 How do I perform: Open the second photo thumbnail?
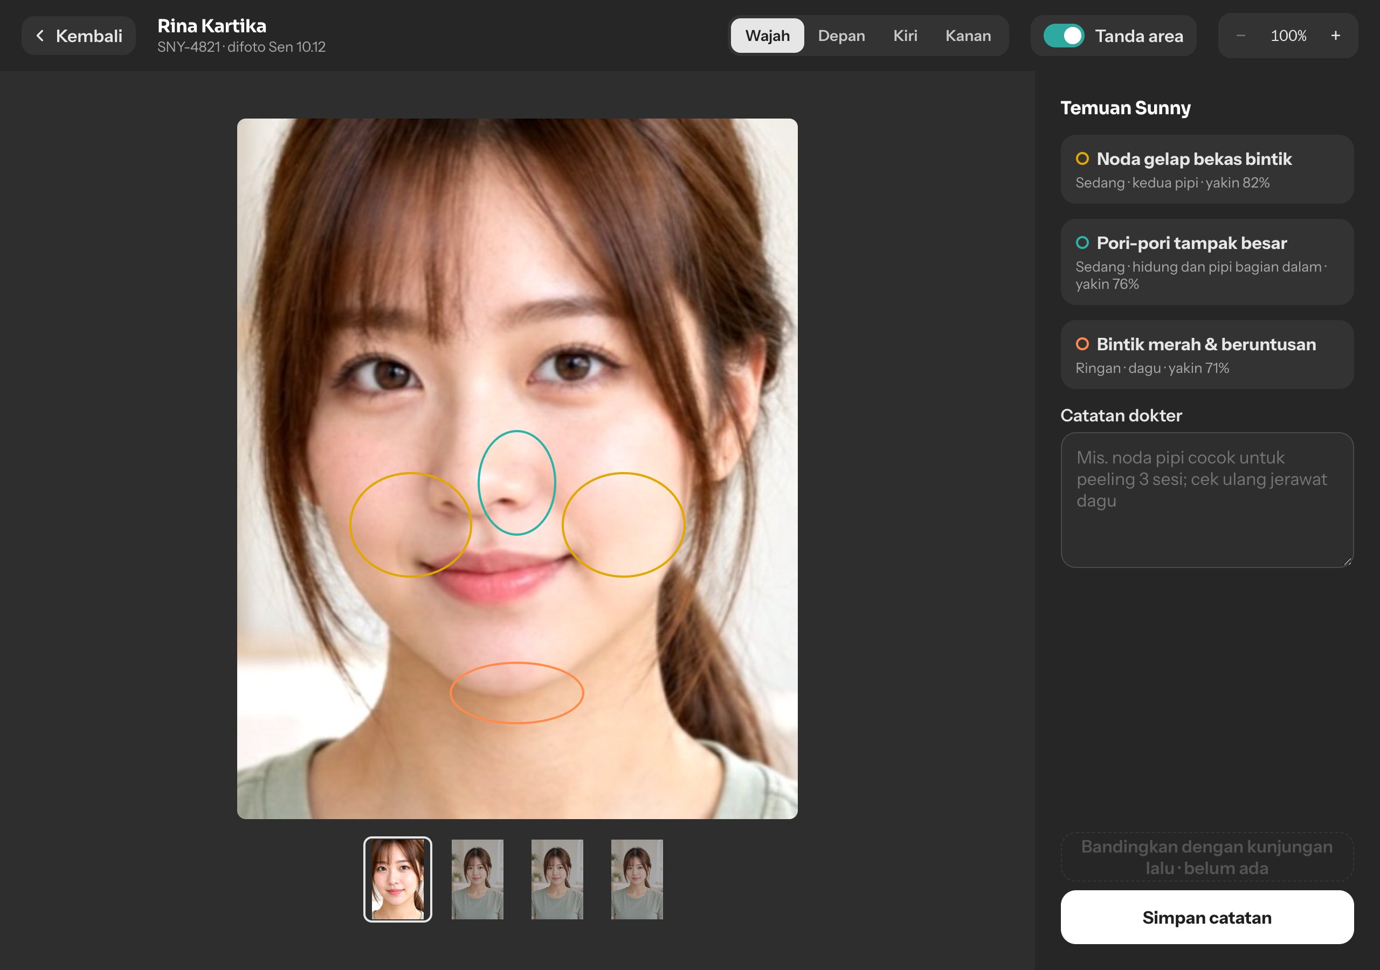point(477,879)
